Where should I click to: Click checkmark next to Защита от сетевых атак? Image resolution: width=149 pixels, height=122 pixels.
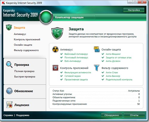coord(103,57)
